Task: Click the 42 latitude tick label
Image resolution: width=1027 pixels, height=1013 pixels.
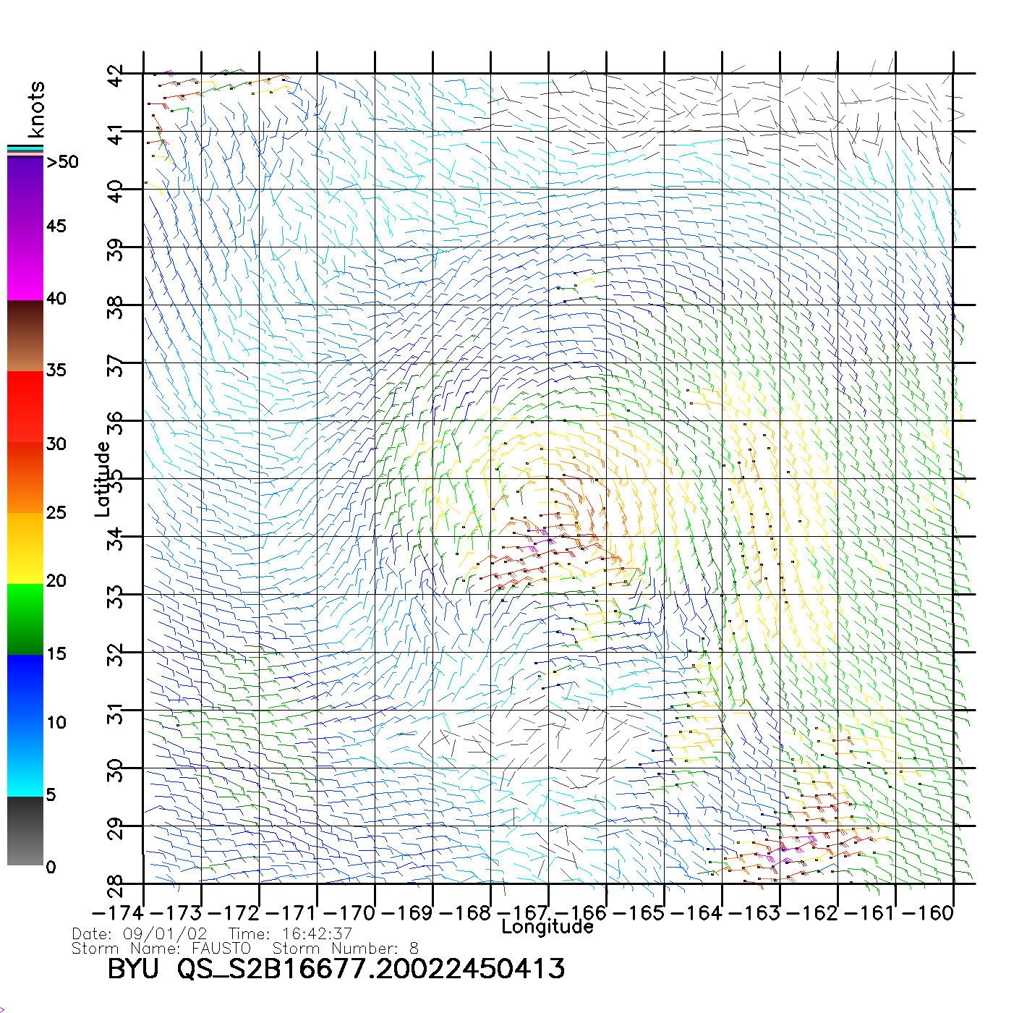Action: pyautogui.click(x=115, y=75)
